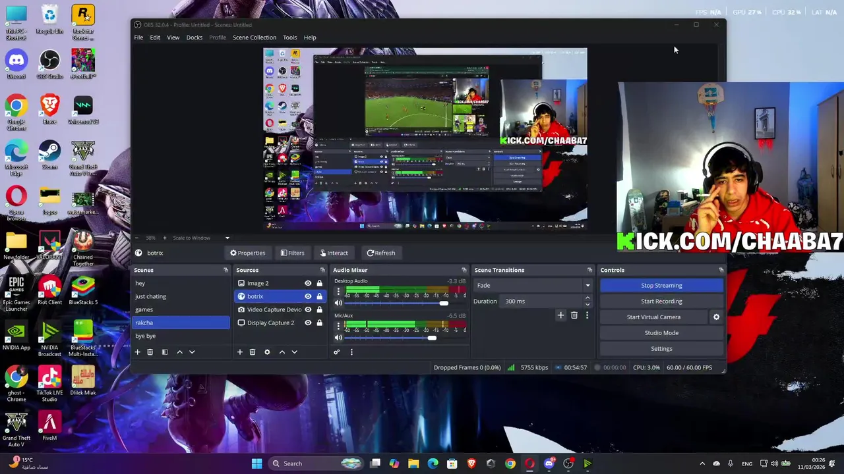Show hidden system tray icons chevron
Image resolution: width=844 pixels, height=474 pixels.
[x=702, y=463]
